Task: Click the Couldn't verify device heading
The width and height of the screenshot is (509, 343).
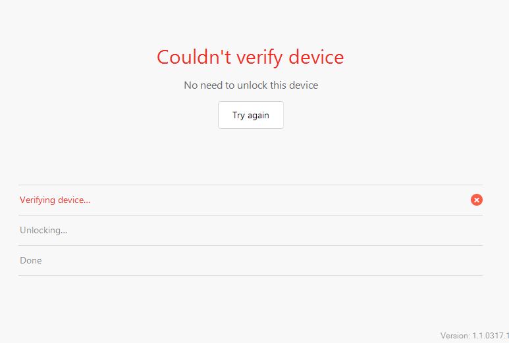Action: point(250,57)
